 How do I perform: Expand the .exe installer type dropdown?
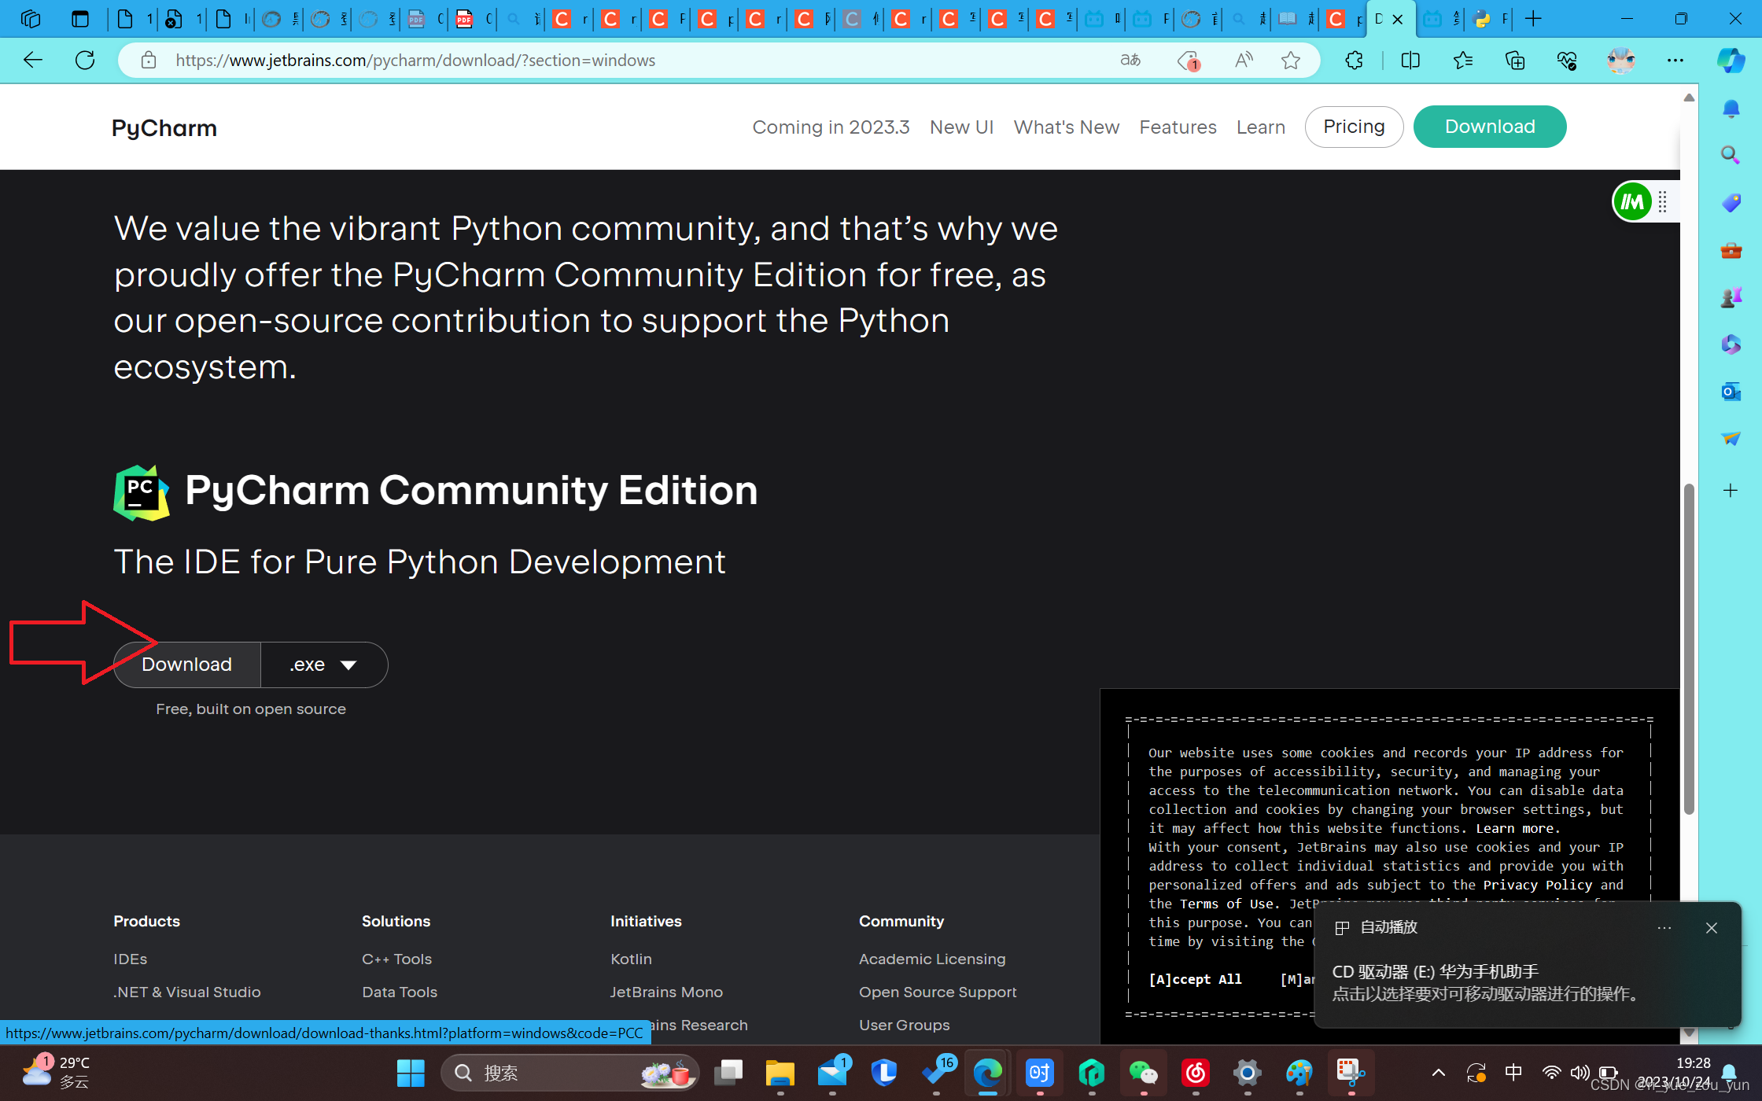[x=324, y=665]
